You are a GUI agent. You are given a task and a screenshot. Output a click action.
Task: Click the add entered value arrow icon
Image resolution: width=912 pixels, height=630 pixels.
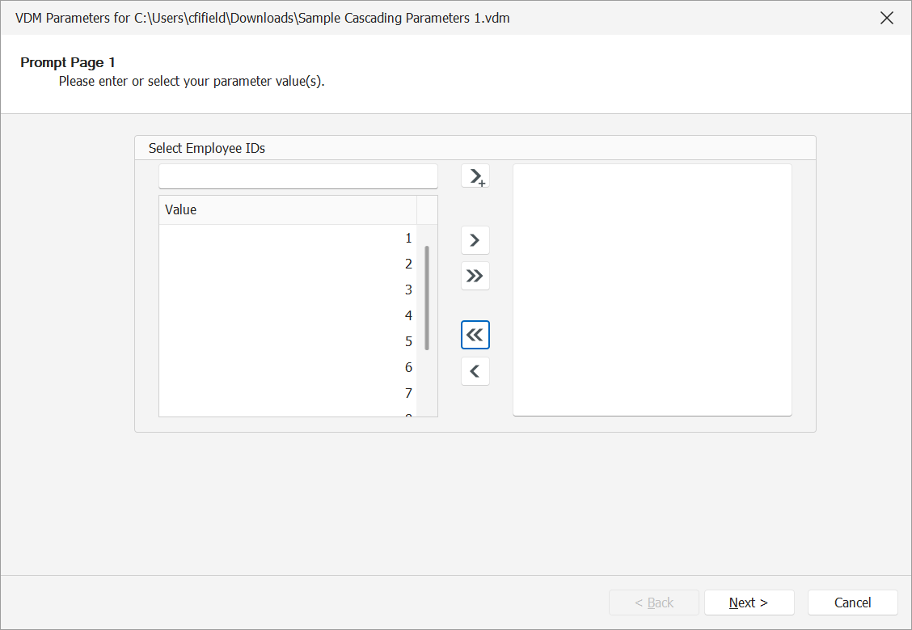click(475, 175)
